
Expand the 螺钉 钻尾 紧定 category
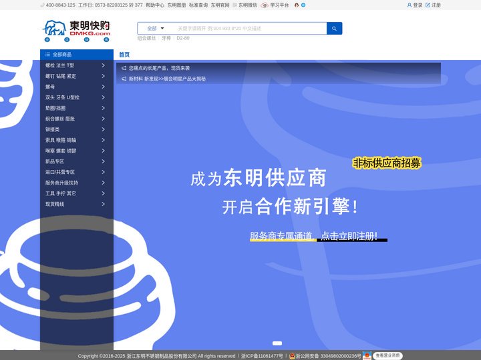tap(104, 76)
